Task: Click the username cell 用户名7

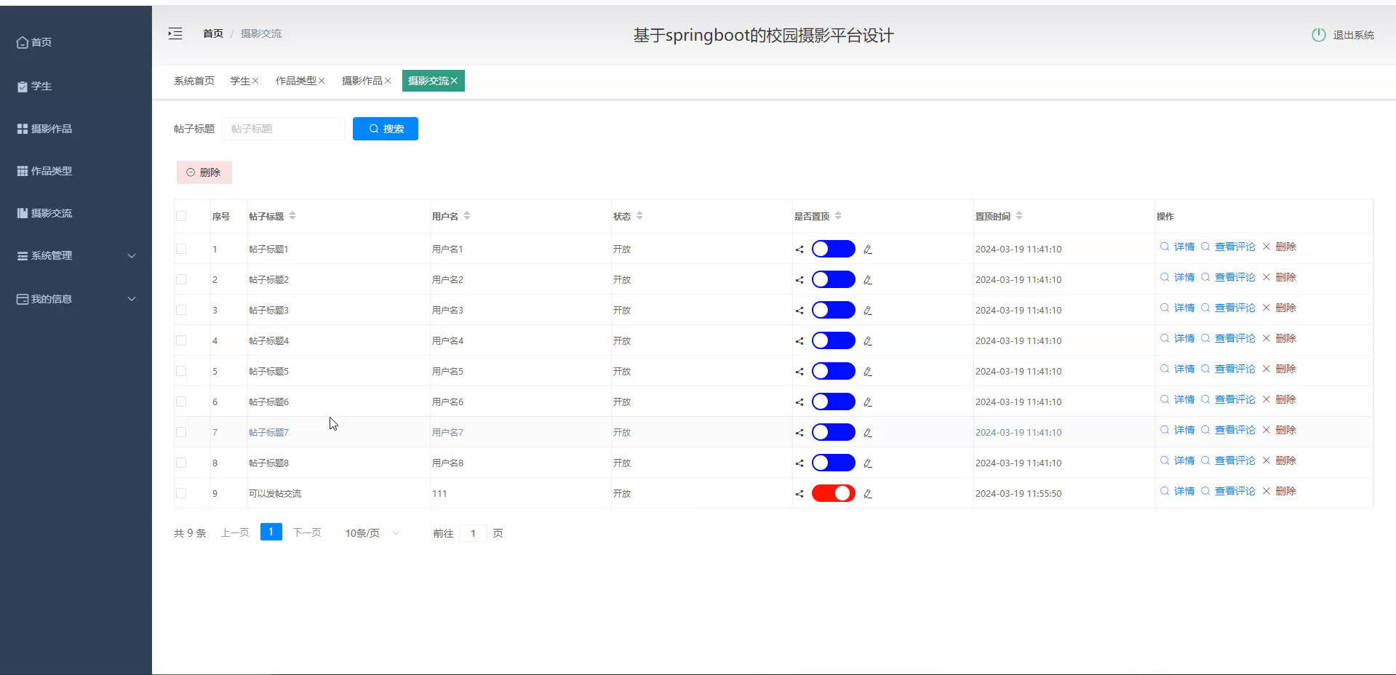Action: [x=447, y=433]
